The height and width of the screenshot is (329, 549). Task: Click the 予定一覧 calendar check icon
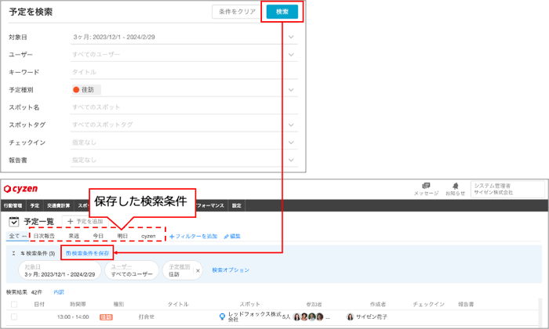click(x=13, y=222)
